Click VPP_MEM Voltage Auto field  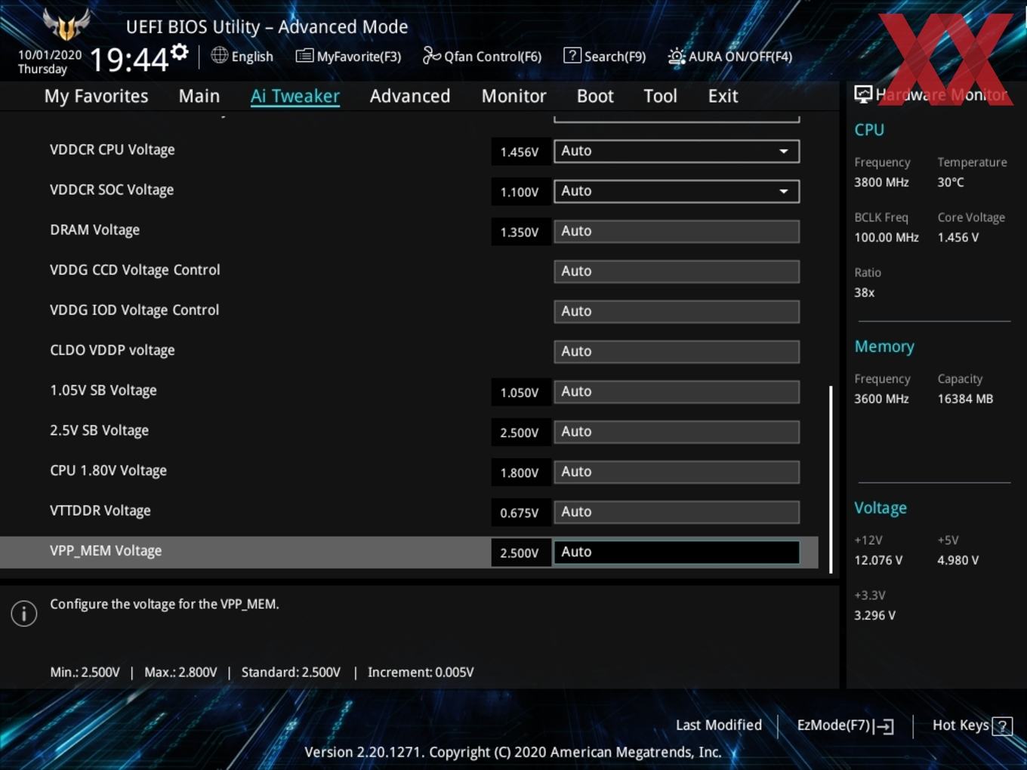tap(677, 552)
